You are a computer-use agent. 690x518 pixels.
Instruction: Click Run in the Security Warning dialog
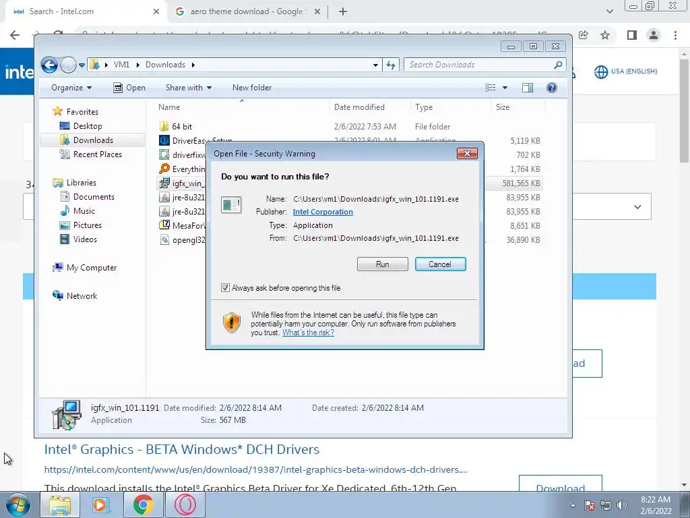coord(383,264)
